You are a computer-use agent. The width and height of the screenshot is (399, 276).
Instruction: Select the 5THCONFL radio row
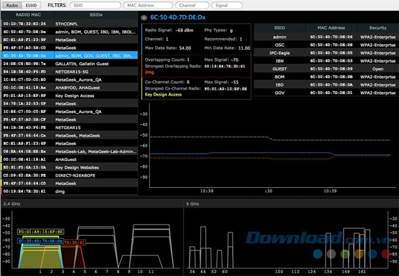pyautogui.click(x=69, y=22)
